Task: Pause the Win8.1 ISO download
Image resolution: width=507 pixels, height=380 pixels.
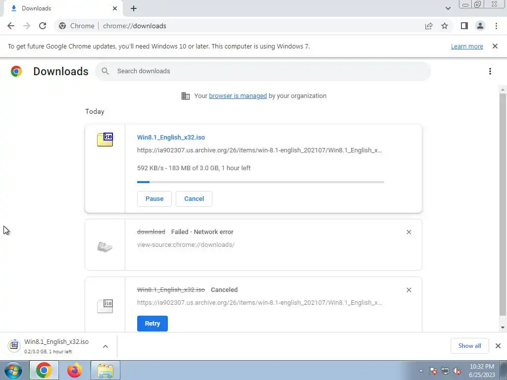Action: pyautogui.click(x=154, y=199)
